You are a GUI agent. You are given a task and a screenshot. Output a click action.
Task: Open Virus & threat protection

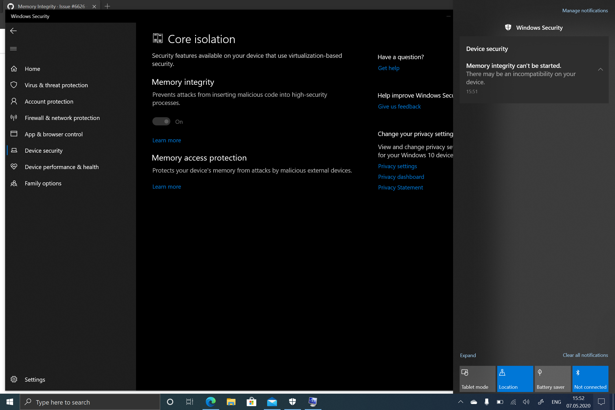(x=56, y=85)
